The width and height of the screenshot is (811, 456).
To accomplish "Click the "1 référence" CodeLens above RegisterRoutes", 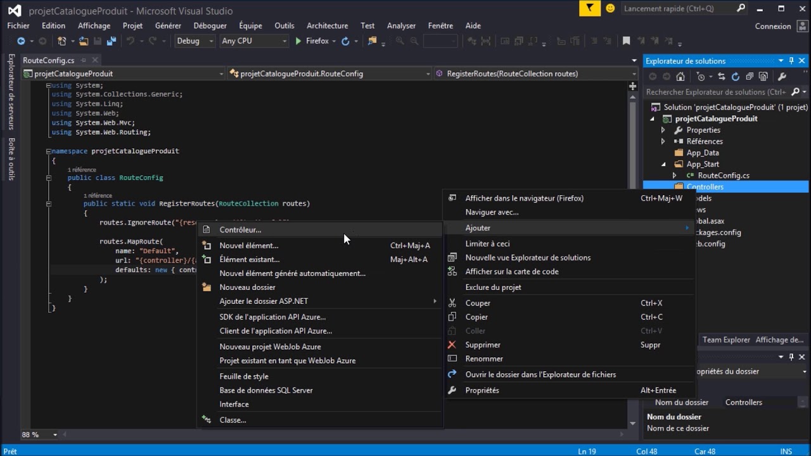I will tap(98, 196).
